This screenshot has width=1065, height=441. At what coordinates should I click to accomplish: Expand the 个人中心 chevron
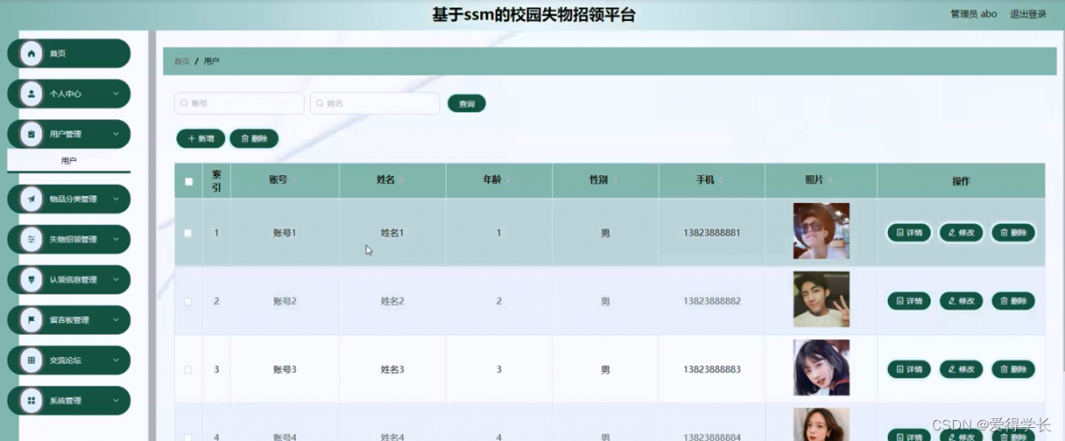[116, 94]
